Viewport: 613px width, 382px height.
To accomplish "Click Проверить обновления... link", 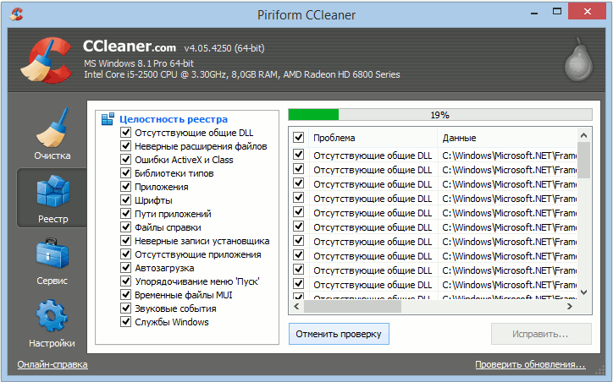I will pos(531,364).
